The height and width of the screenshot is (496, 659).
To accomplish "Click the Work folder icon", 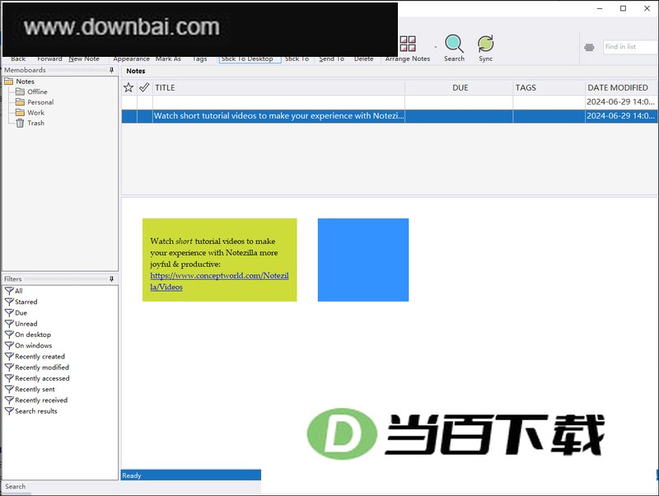I will tap(20, 112).
